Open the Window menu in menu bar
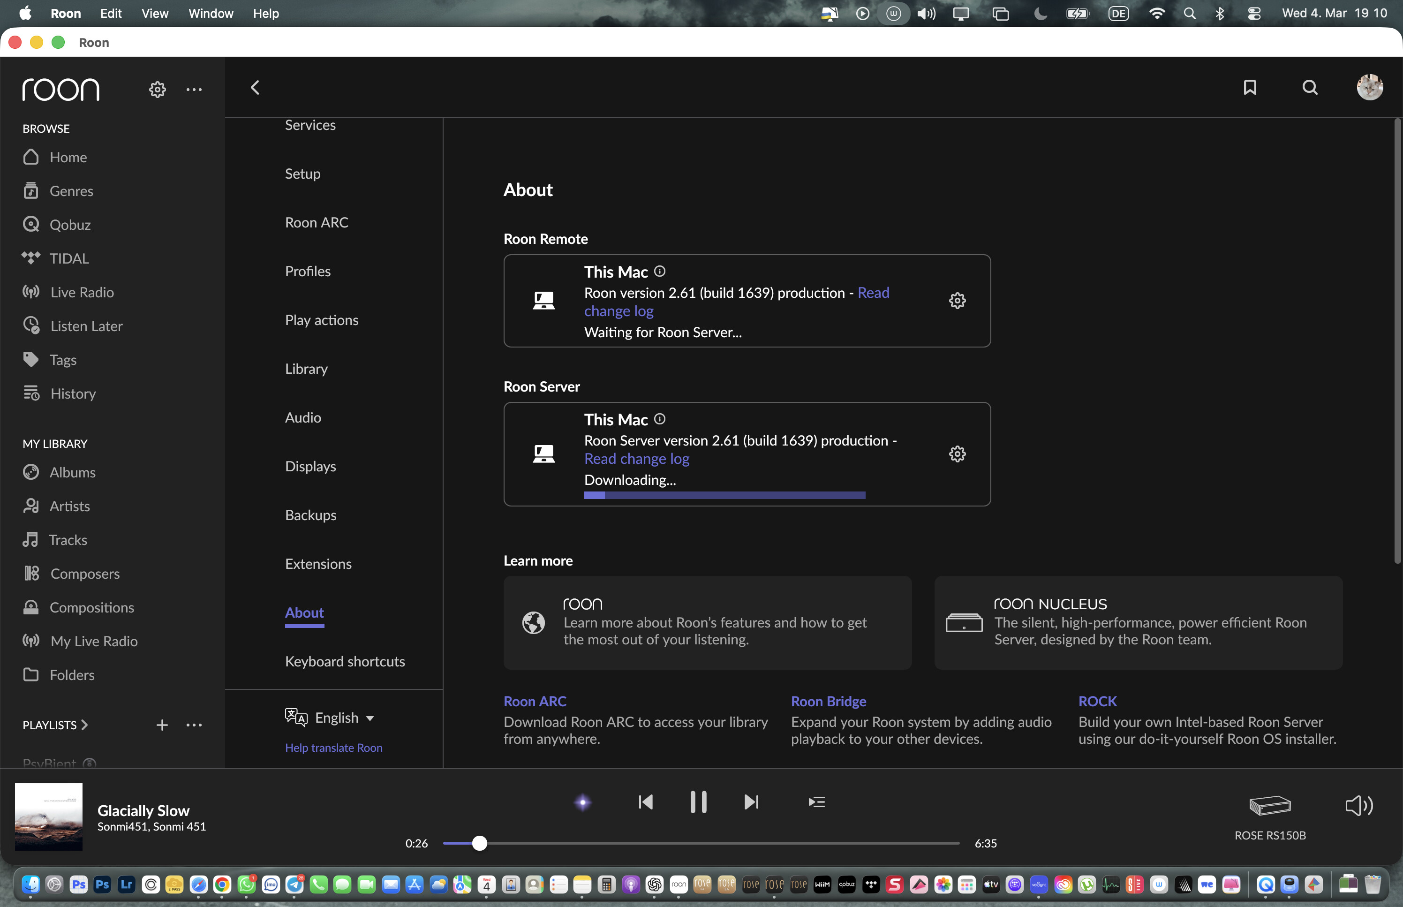Screen dimensions: 1403x907 click(x=210, y=13)
